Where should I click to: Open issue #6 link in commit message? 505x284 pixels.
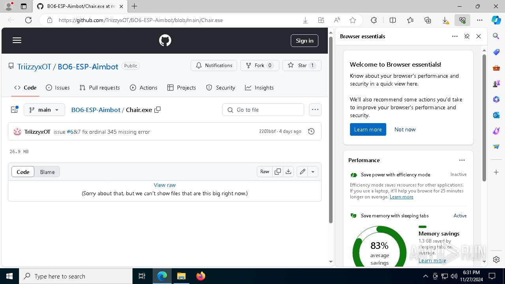[70, 132]
